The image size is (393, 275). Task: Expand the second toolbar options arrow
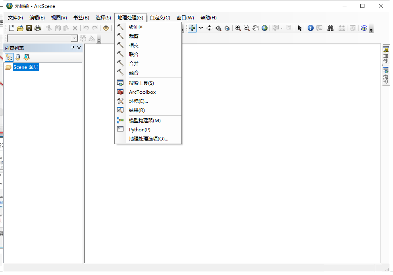99,40
